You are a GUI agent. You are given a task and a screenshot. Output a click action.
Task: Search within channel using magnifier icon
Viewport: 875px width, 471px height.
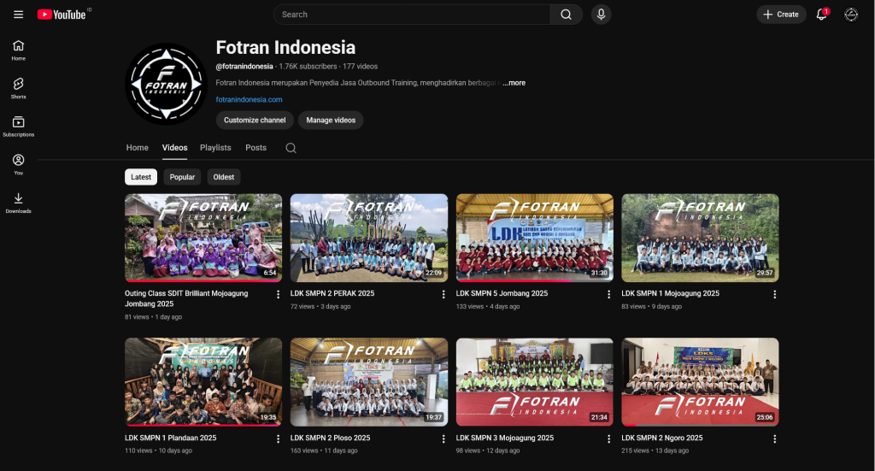click(x=291, y=148)
